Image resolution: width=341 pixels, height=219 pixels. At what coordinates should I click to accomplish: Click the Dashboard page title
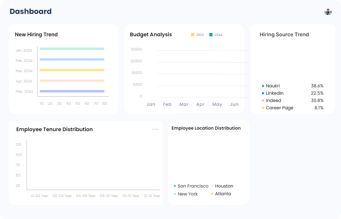click(30, 11)
